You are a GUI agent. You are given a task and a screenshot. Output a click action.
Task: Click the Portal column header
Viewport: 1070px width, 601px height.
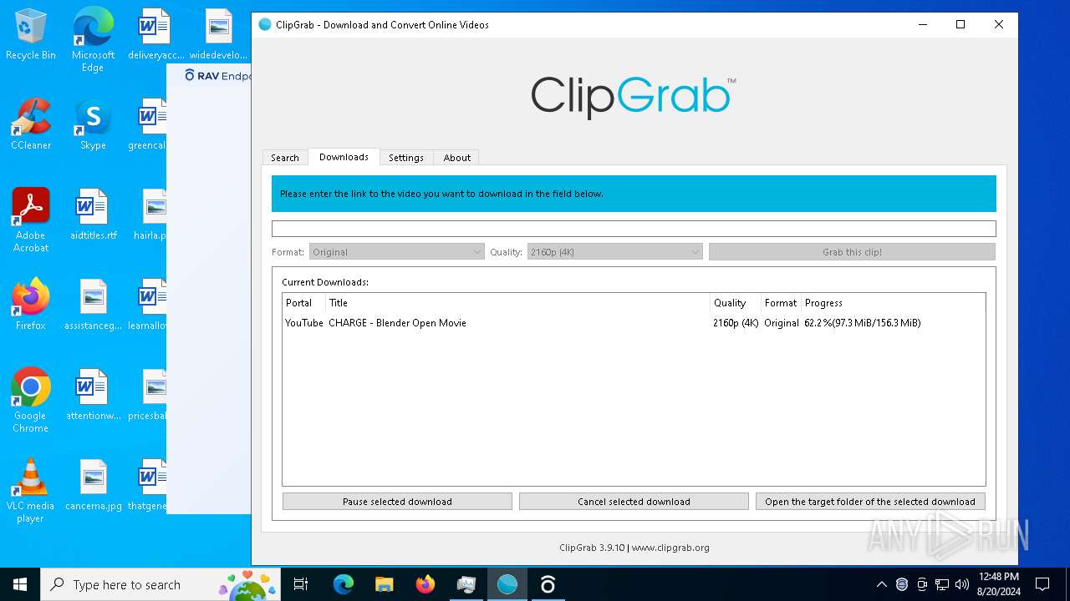click(303, 303)
